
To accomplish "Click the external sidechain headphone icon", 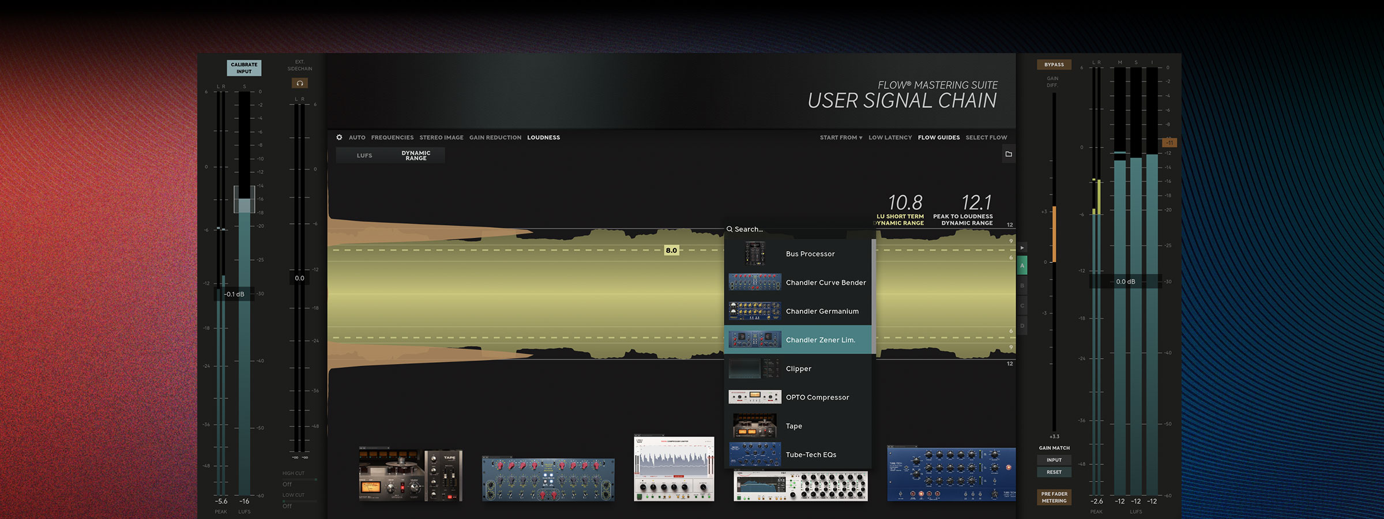I will coord(300,83).
